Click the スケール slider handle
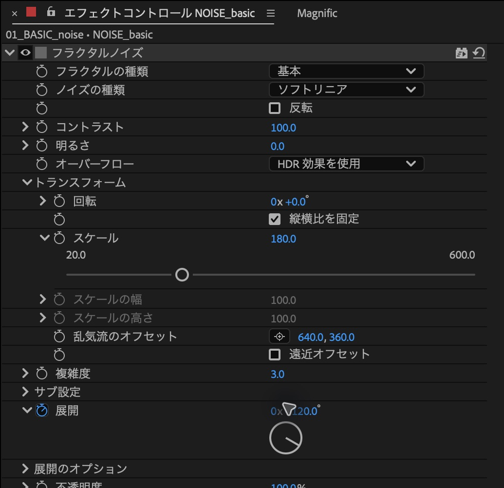Image resolution: width=504 pixels, height=488 pixels. [x=182, y=275]
